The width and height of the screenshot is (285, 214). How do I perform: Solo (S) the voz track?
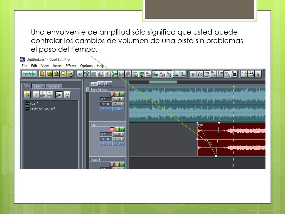(117, 129)
